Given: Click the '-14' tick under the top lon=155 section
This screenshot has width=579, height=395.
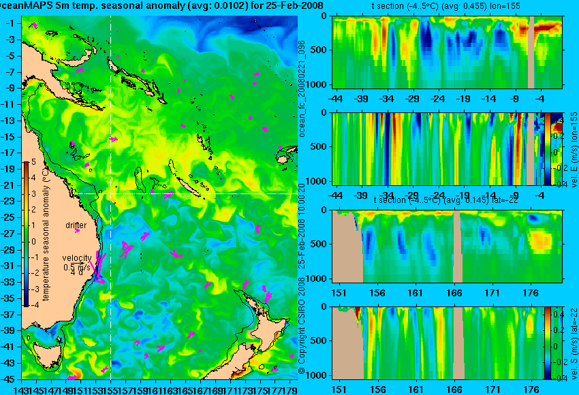Looking at the screenshot, I should coord(489,99).
